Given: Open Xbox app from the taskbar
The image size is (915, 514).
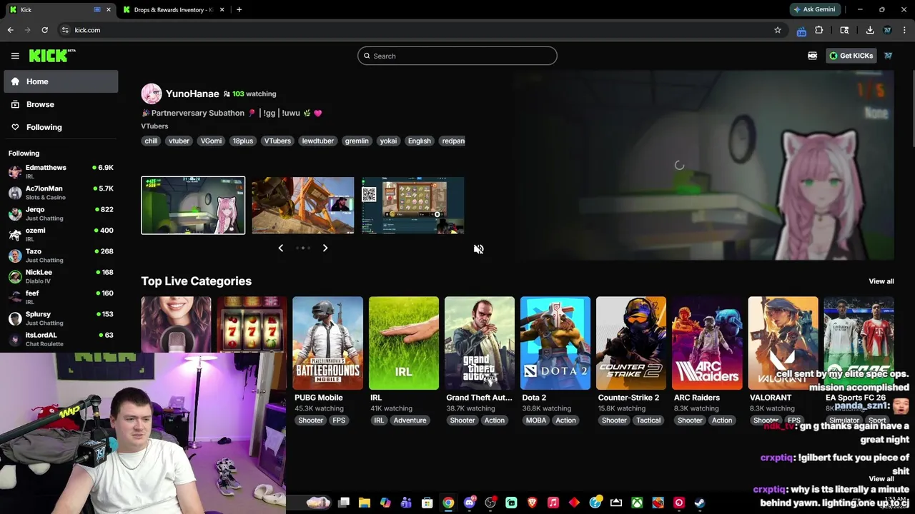Looking at the screenshot, I should click(x=637, y=503).
